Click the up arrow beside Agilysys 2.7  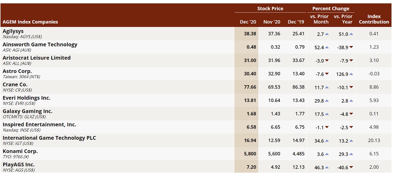click(326, 34)
